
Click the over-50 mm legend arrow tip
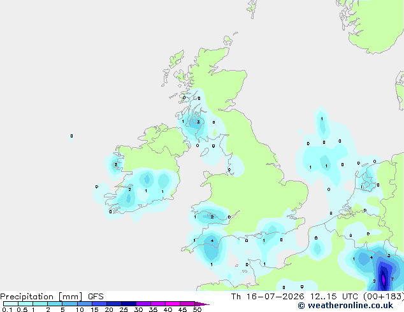point(202,304)
